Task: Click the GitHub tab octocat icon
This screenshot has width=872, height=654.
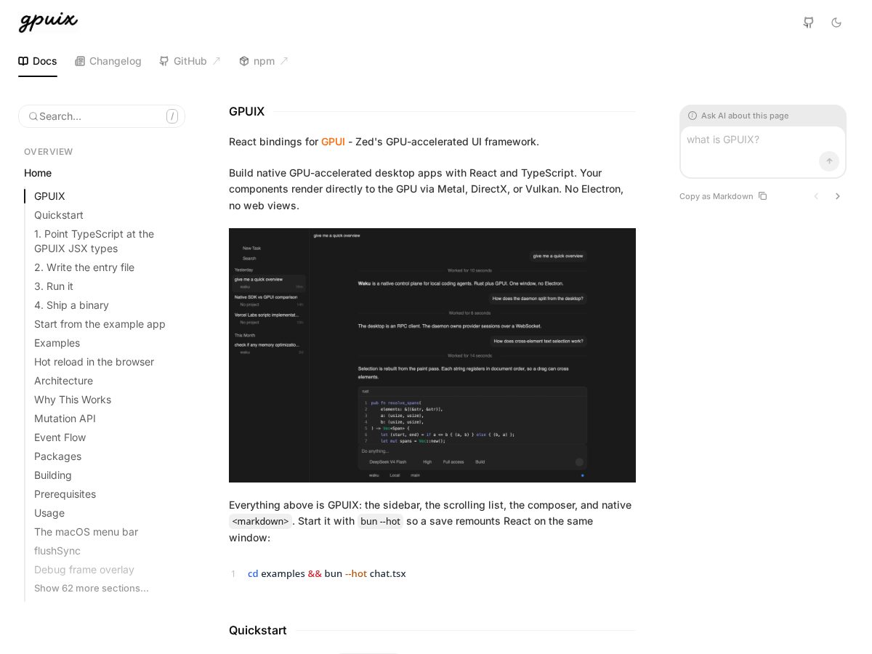Action: pyautogui.click(x=164, y=61)
